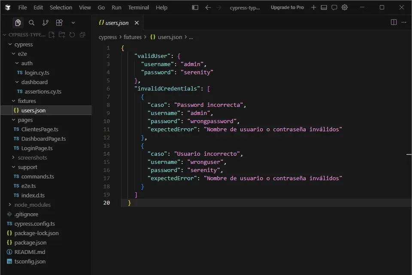Open package.json file
The width and height of the screenshot is (412, 275).
coord(30,243)
